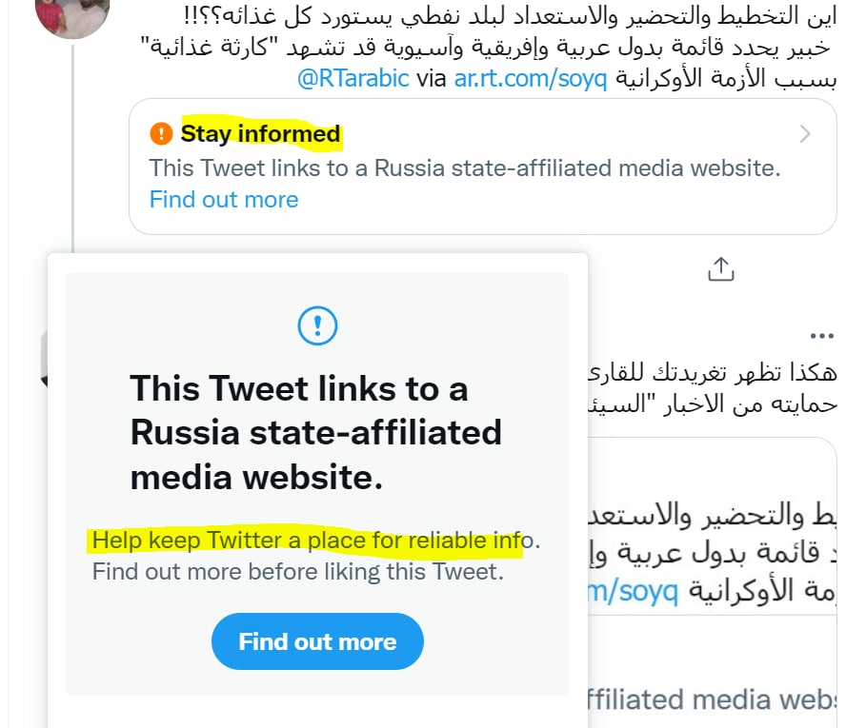Click the share icon below the tweet
Screen dimensions: 846x728
(721, 269)
